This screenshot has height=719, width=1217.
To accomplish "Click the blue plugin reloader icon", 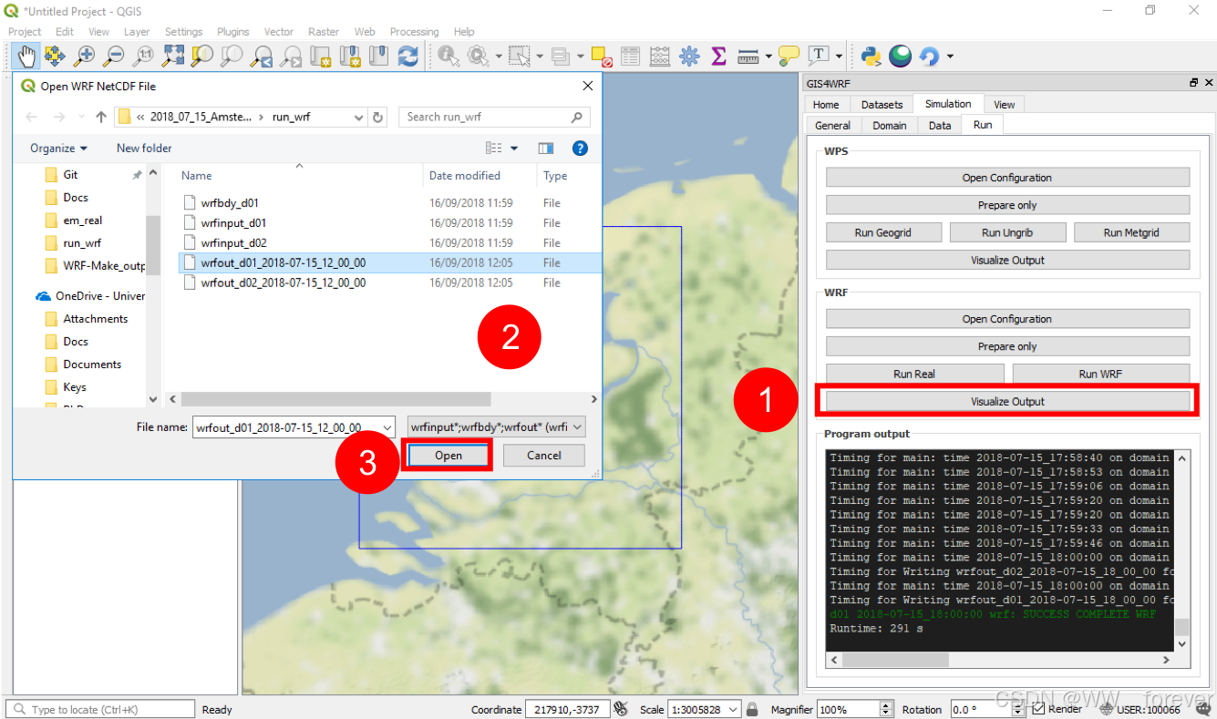I will pyautogui.click(x=929, y=56).
